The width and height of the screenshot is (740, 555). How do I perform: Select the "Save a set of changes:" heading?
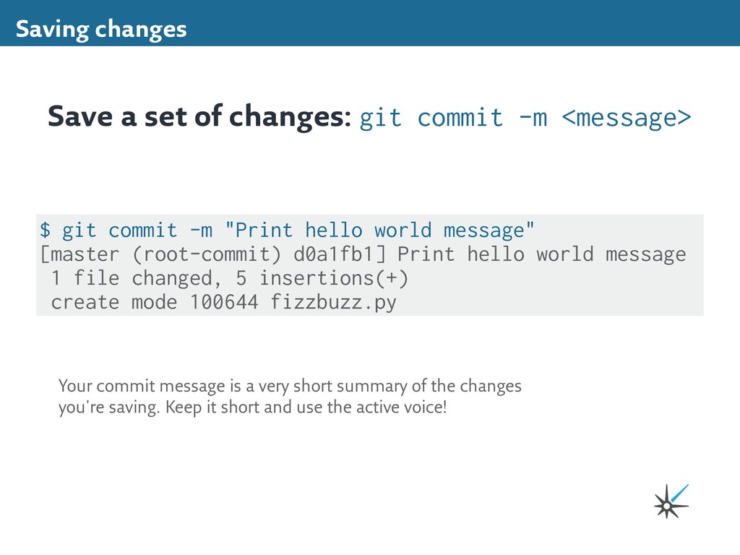(199, 116)
